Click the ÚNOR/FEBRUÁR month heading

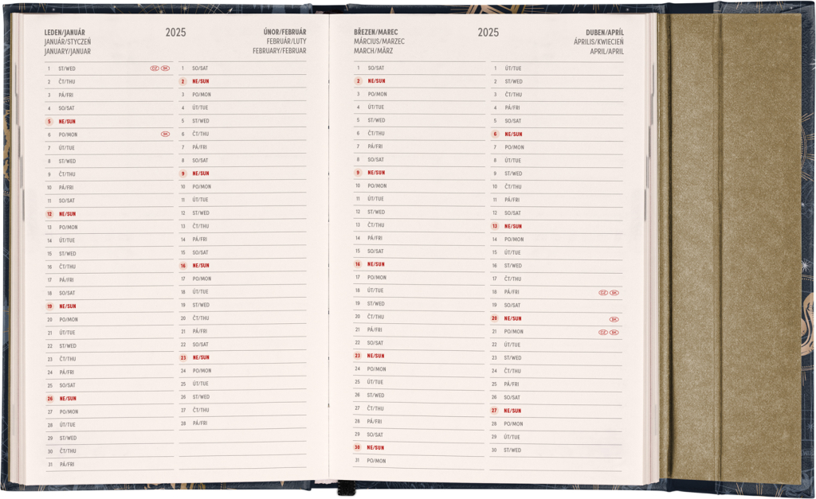click(284, 33)
